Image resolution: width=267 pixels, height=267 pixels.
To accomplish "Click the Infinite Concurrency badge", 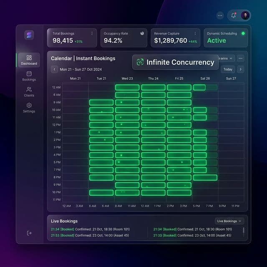I will click(x=175, y=62).
